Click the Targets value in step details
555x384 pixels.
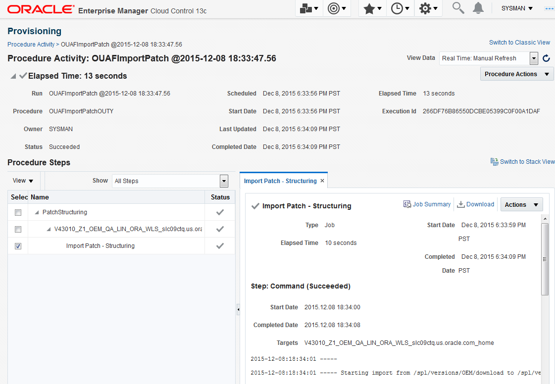pos(399,342)
